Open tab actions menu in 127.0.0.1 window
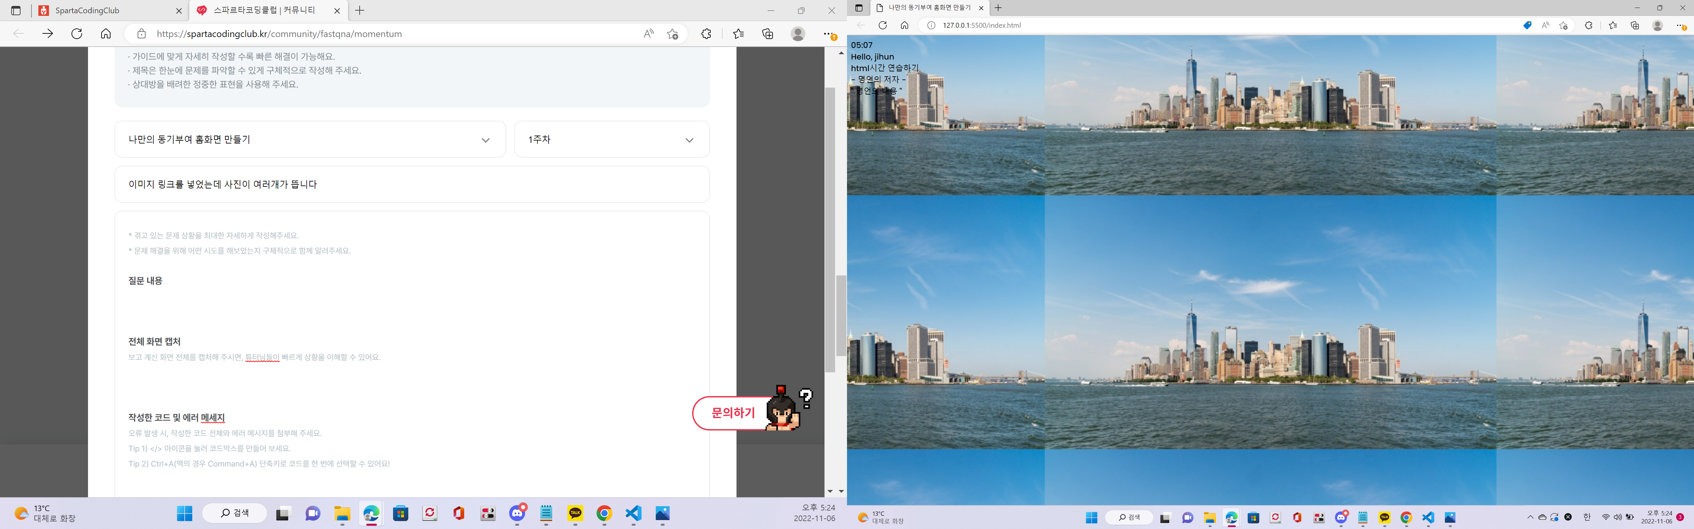 click(x=858, y=8)
